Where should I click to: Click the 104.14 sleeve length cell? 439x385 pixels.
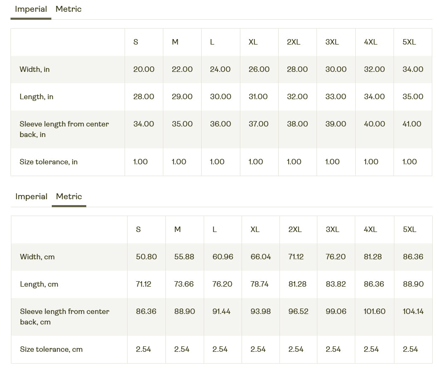pos(413,311)
